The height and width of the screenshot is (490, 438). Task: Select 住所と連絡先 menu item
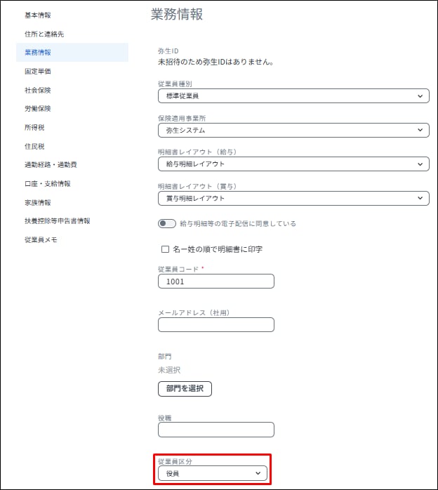(x=44, y=34)
